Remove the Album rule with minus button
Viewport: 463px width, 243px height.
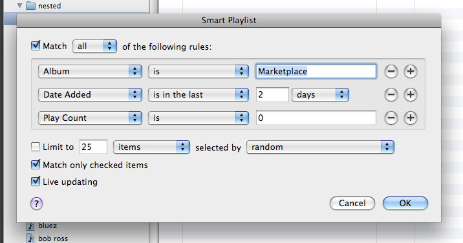click(391, 71)
